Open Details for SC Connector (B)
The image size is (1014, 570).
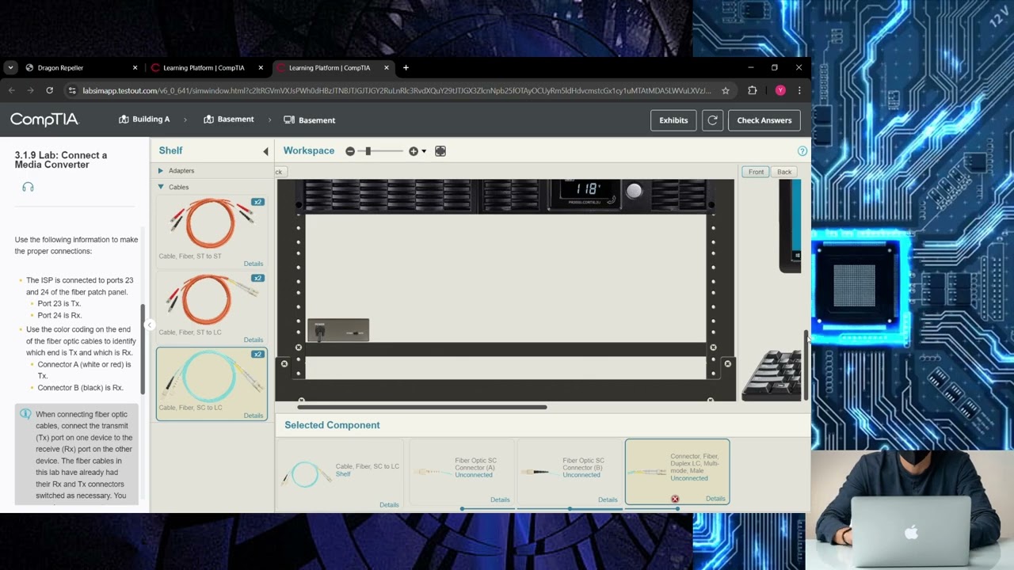(608, 500)
